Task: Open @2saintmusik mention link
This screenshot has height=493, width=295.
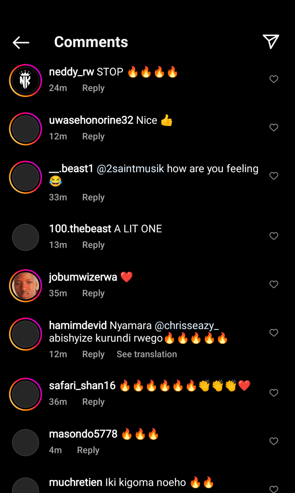Action: coord(130,169)
